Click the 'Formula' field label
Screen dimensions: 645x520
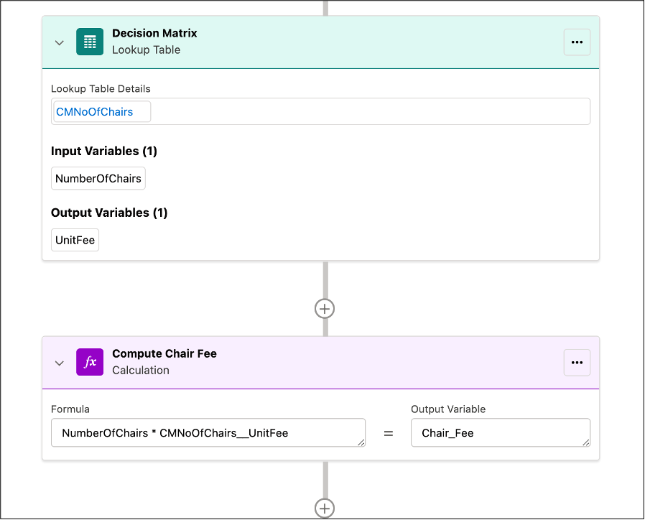click(70, 409)
